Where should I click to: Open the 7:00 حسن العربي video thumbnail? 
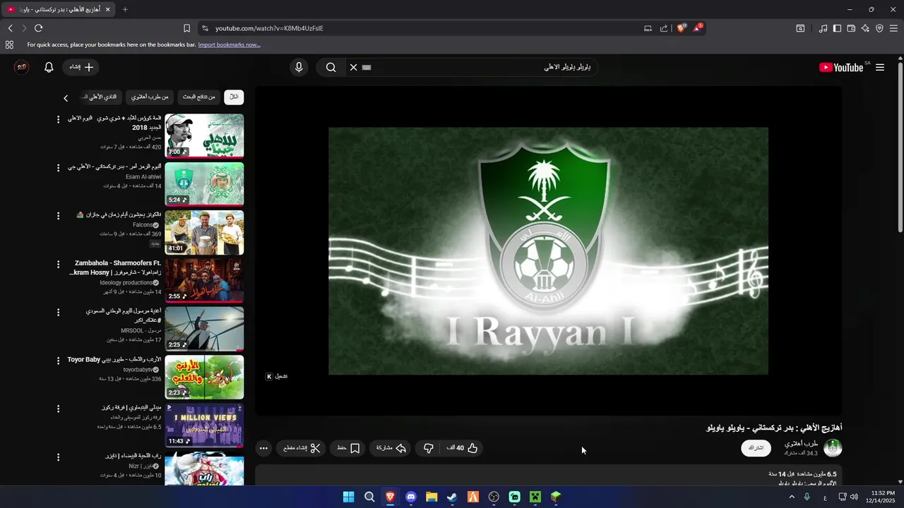coord(204,136)
